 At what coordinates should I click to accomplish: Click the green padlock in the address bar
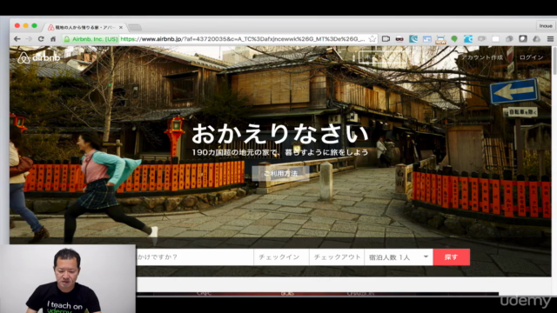[x=67, y=39]
